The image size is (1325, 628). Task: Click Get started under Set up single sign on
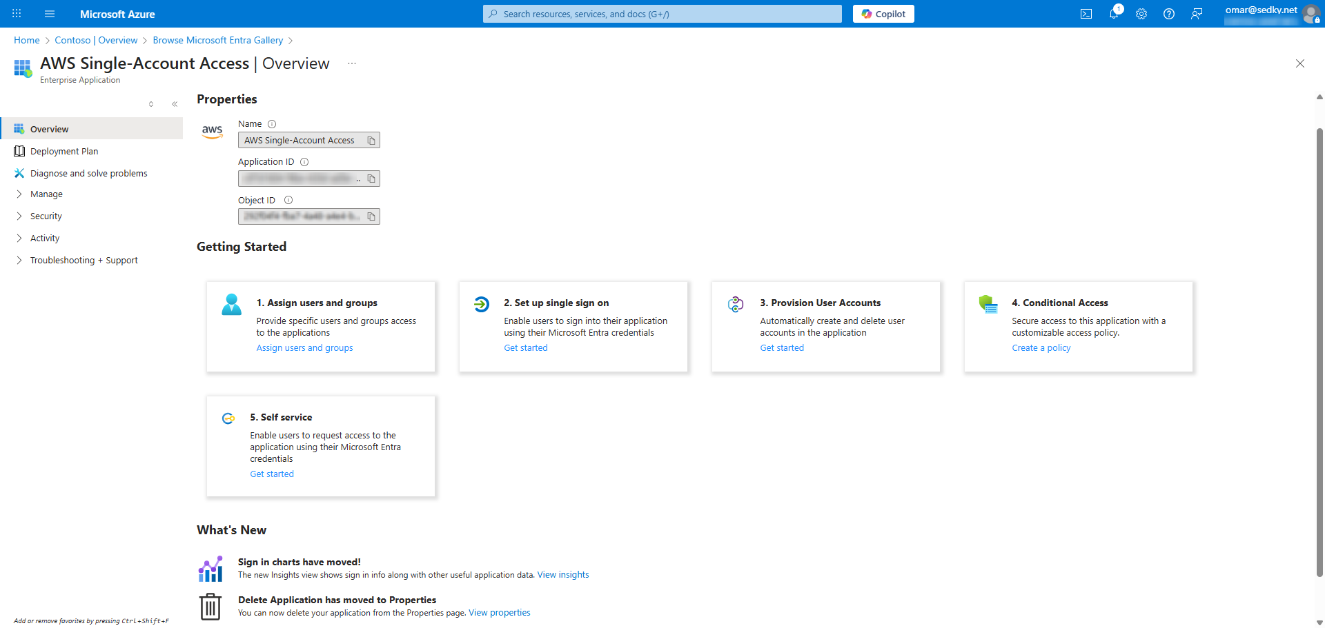point(526,348)
